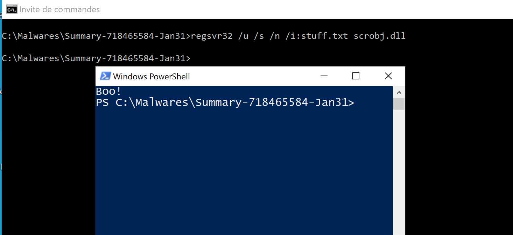513x235 pixels.
Task: Click the scrollbar track below the thumb
Action: [x=399, y=172]
